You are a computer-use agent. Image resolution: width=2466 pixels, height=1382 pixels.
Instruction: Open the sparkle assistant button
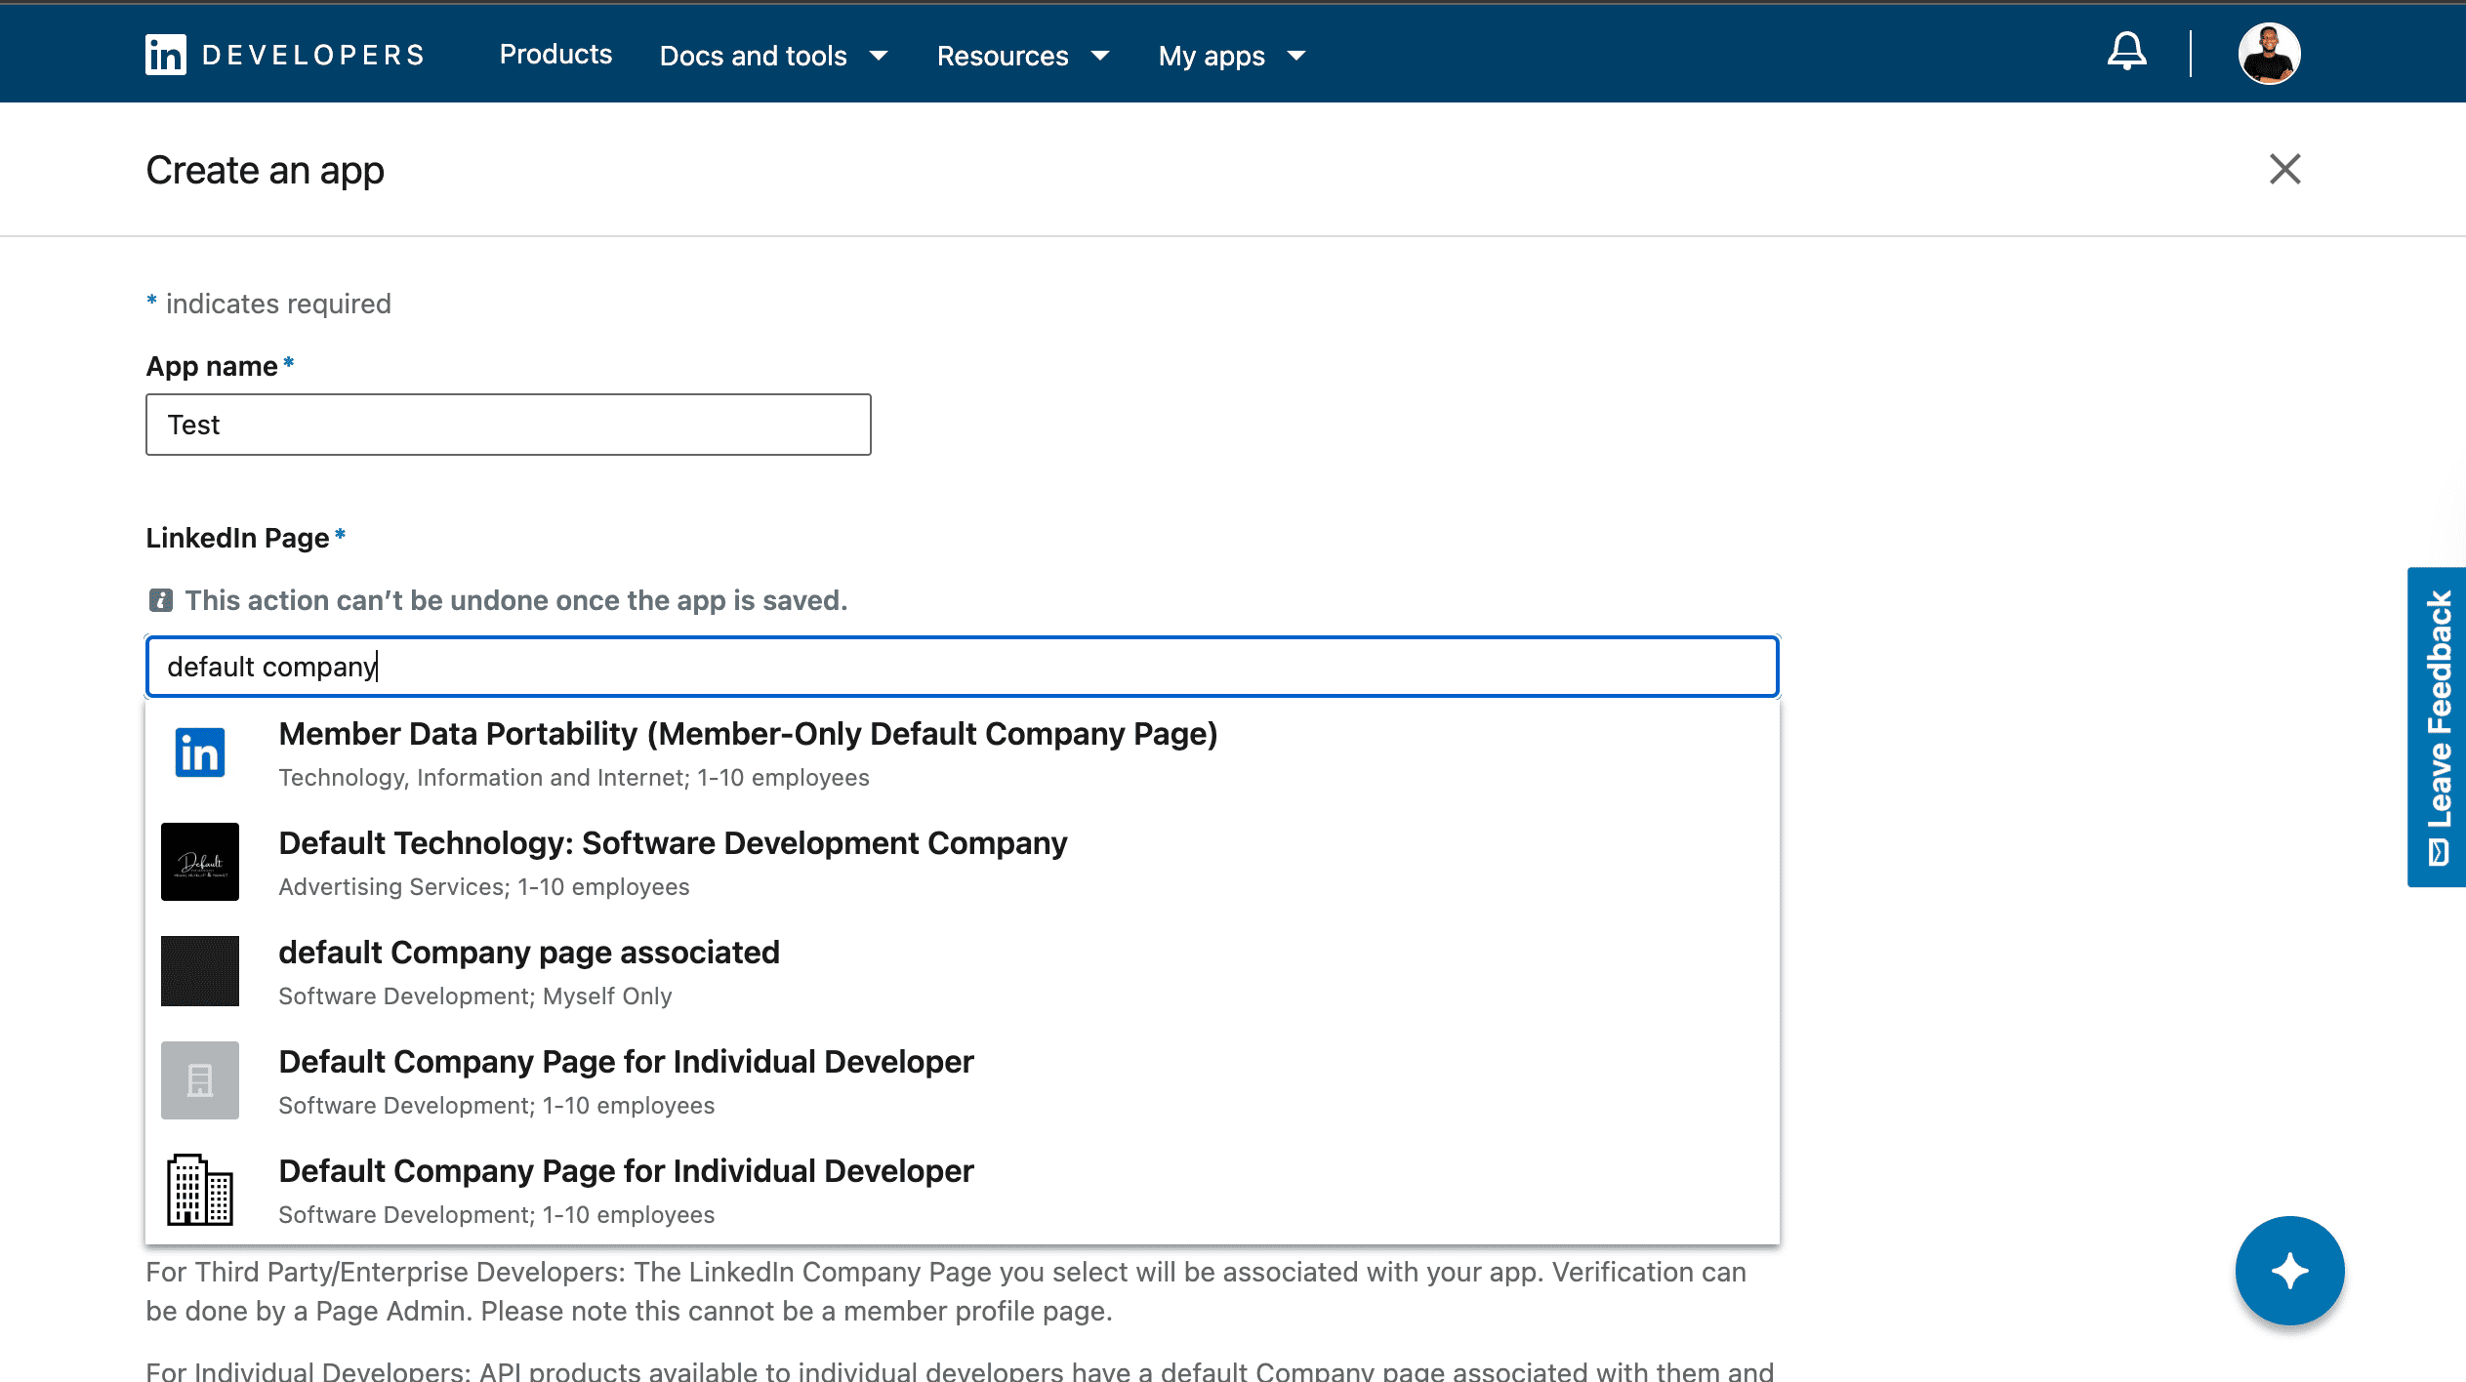(2289, 1270)
